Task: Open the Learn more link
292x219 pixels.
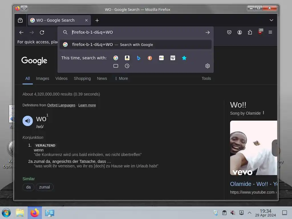Action: pyautogui.click(x=87, y=105)
